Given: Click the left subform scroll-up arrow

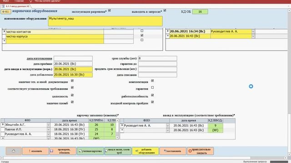Looking at the screenshot, I should click(117, 120).
